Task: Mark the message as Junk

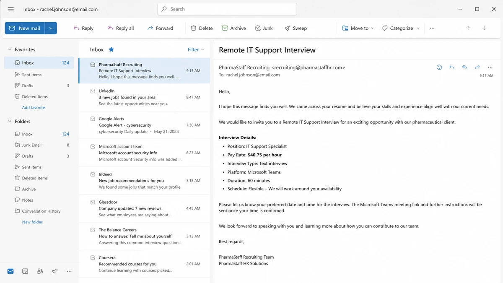Action: 264,28
